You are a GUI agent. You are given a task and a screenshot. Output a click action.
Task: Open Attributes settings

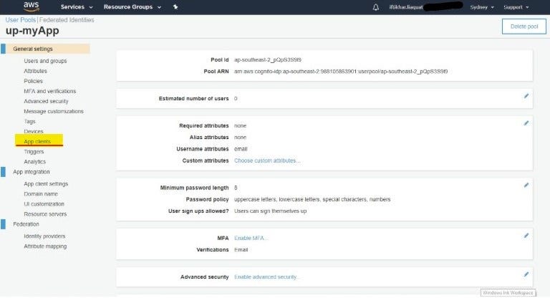(35, 71)
